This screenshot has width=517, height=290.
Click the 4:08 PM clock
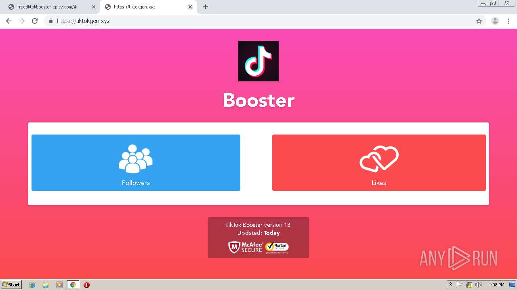pos(496,285)
